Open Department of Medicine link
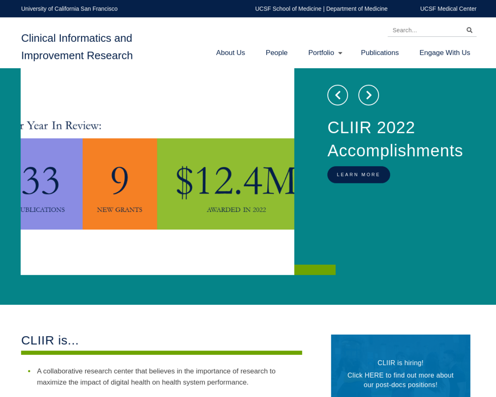This screenshot has height=397, width=496. pos(357,9)
